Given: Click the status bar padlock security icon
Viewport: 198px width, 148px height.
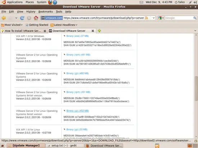Looking at the screenshot, I should click(196, 141).
